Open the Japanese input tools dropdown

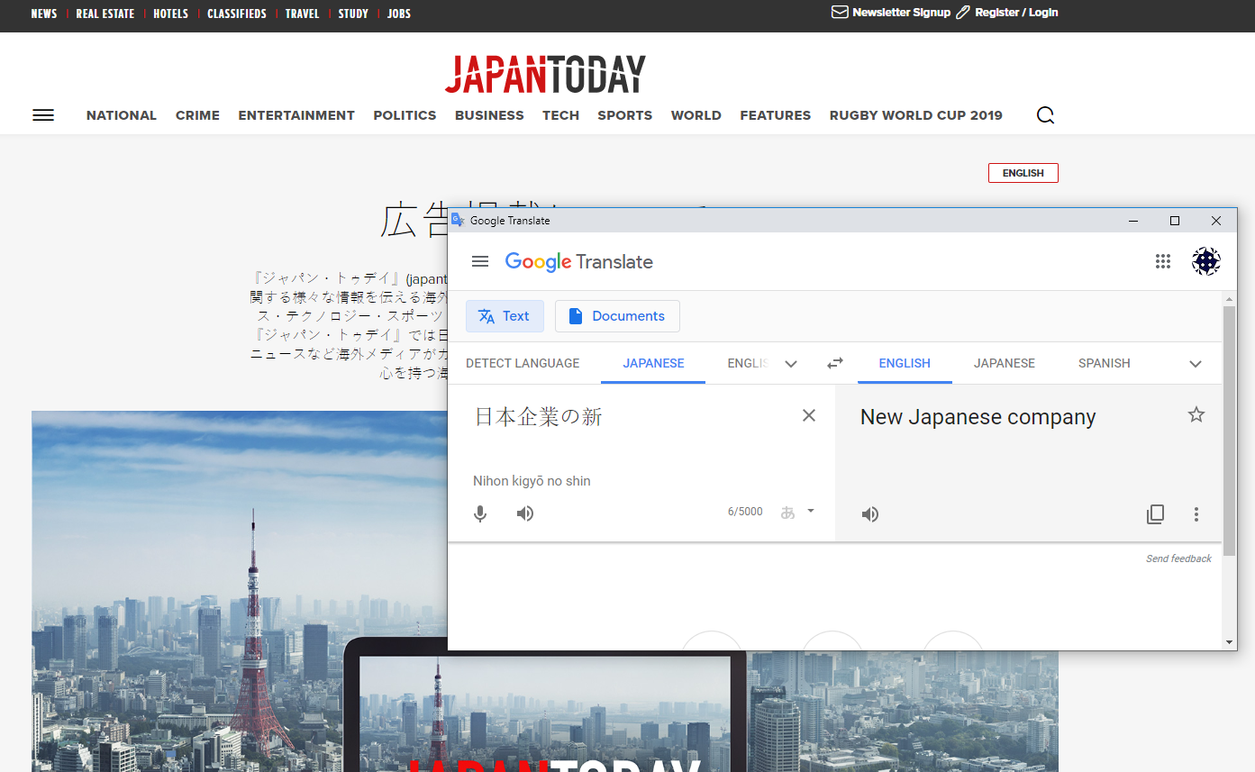coord(810,511)
